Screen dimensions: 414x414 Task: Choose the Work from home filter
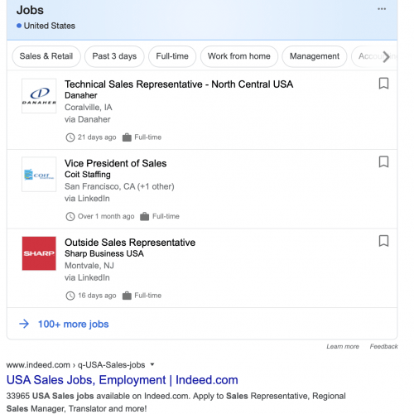(239, 56)
